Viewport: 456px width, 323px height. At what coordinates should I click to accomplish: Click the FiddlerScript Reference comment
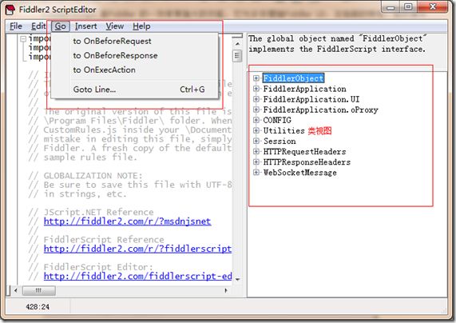coord(97,239)
